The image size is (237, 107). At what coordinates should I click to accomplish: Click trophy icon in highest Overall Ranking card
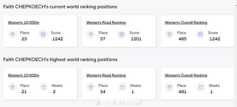click(x=169, y=87)
